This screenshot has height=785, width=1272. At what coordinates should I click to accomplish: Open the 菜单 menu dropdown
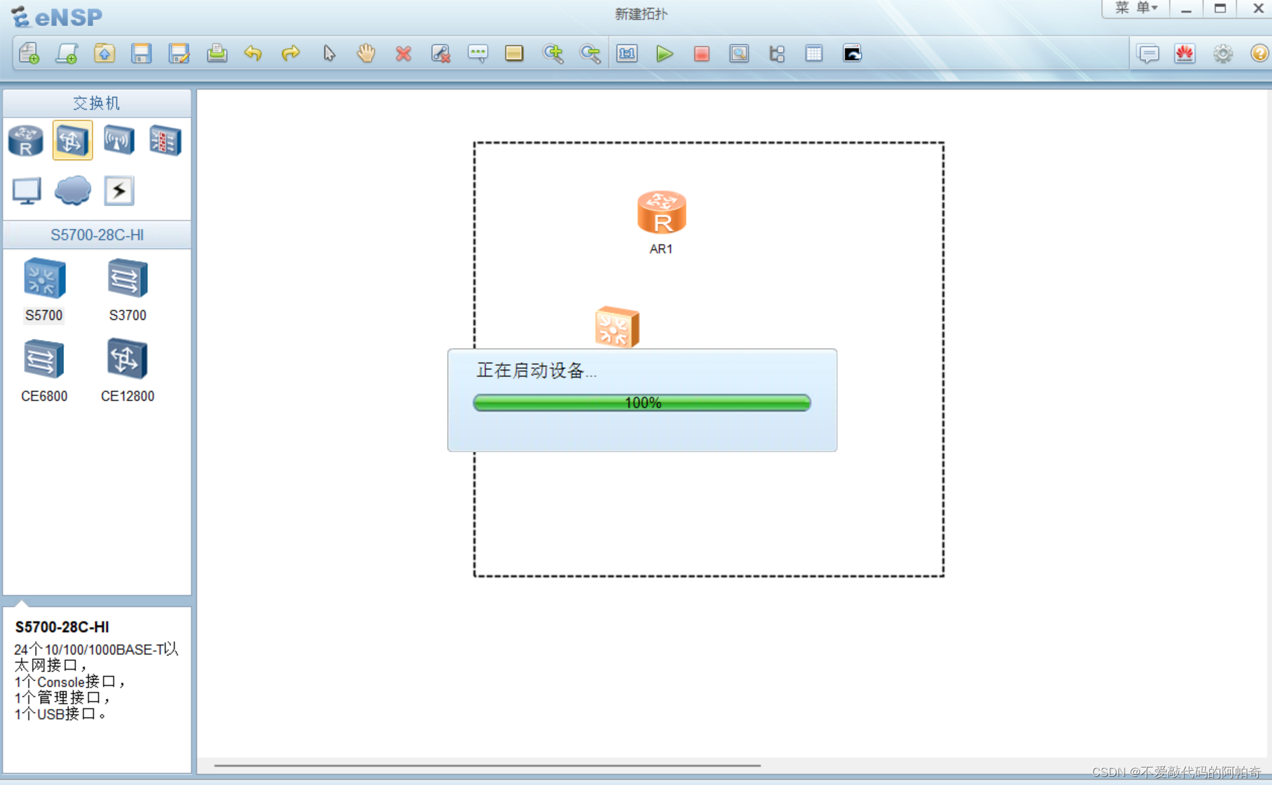1136,8
